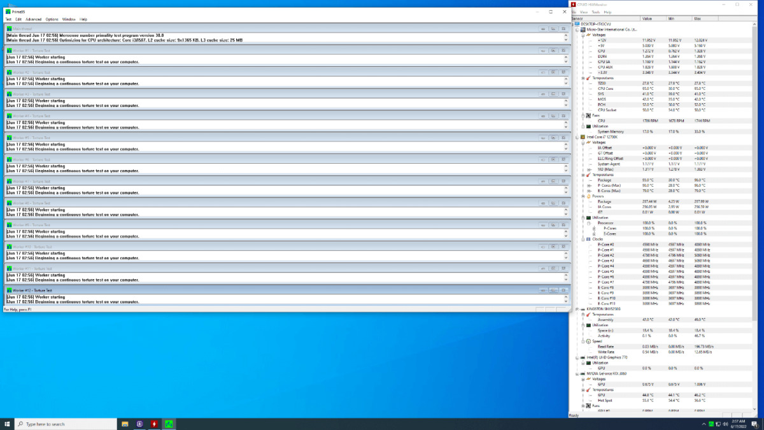
Task: Click the Value column header
Action: (x=647, y=18)
